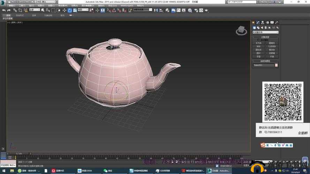Collapse the 对象类型 rollout
This screenshot has height=174, width=310.
coord(265,37)
